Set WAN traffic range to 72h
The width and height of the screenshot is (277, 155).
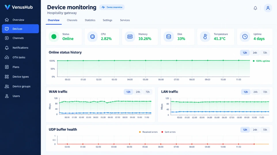[x=147, y=92]
